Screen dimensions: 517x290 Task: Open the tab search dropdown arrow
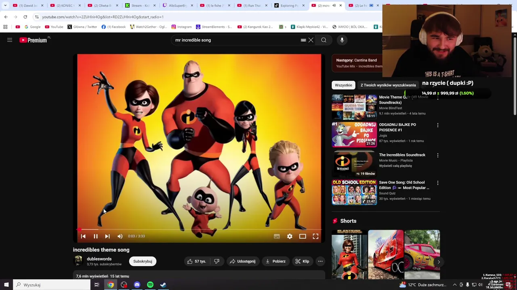(x=5, y=5)
